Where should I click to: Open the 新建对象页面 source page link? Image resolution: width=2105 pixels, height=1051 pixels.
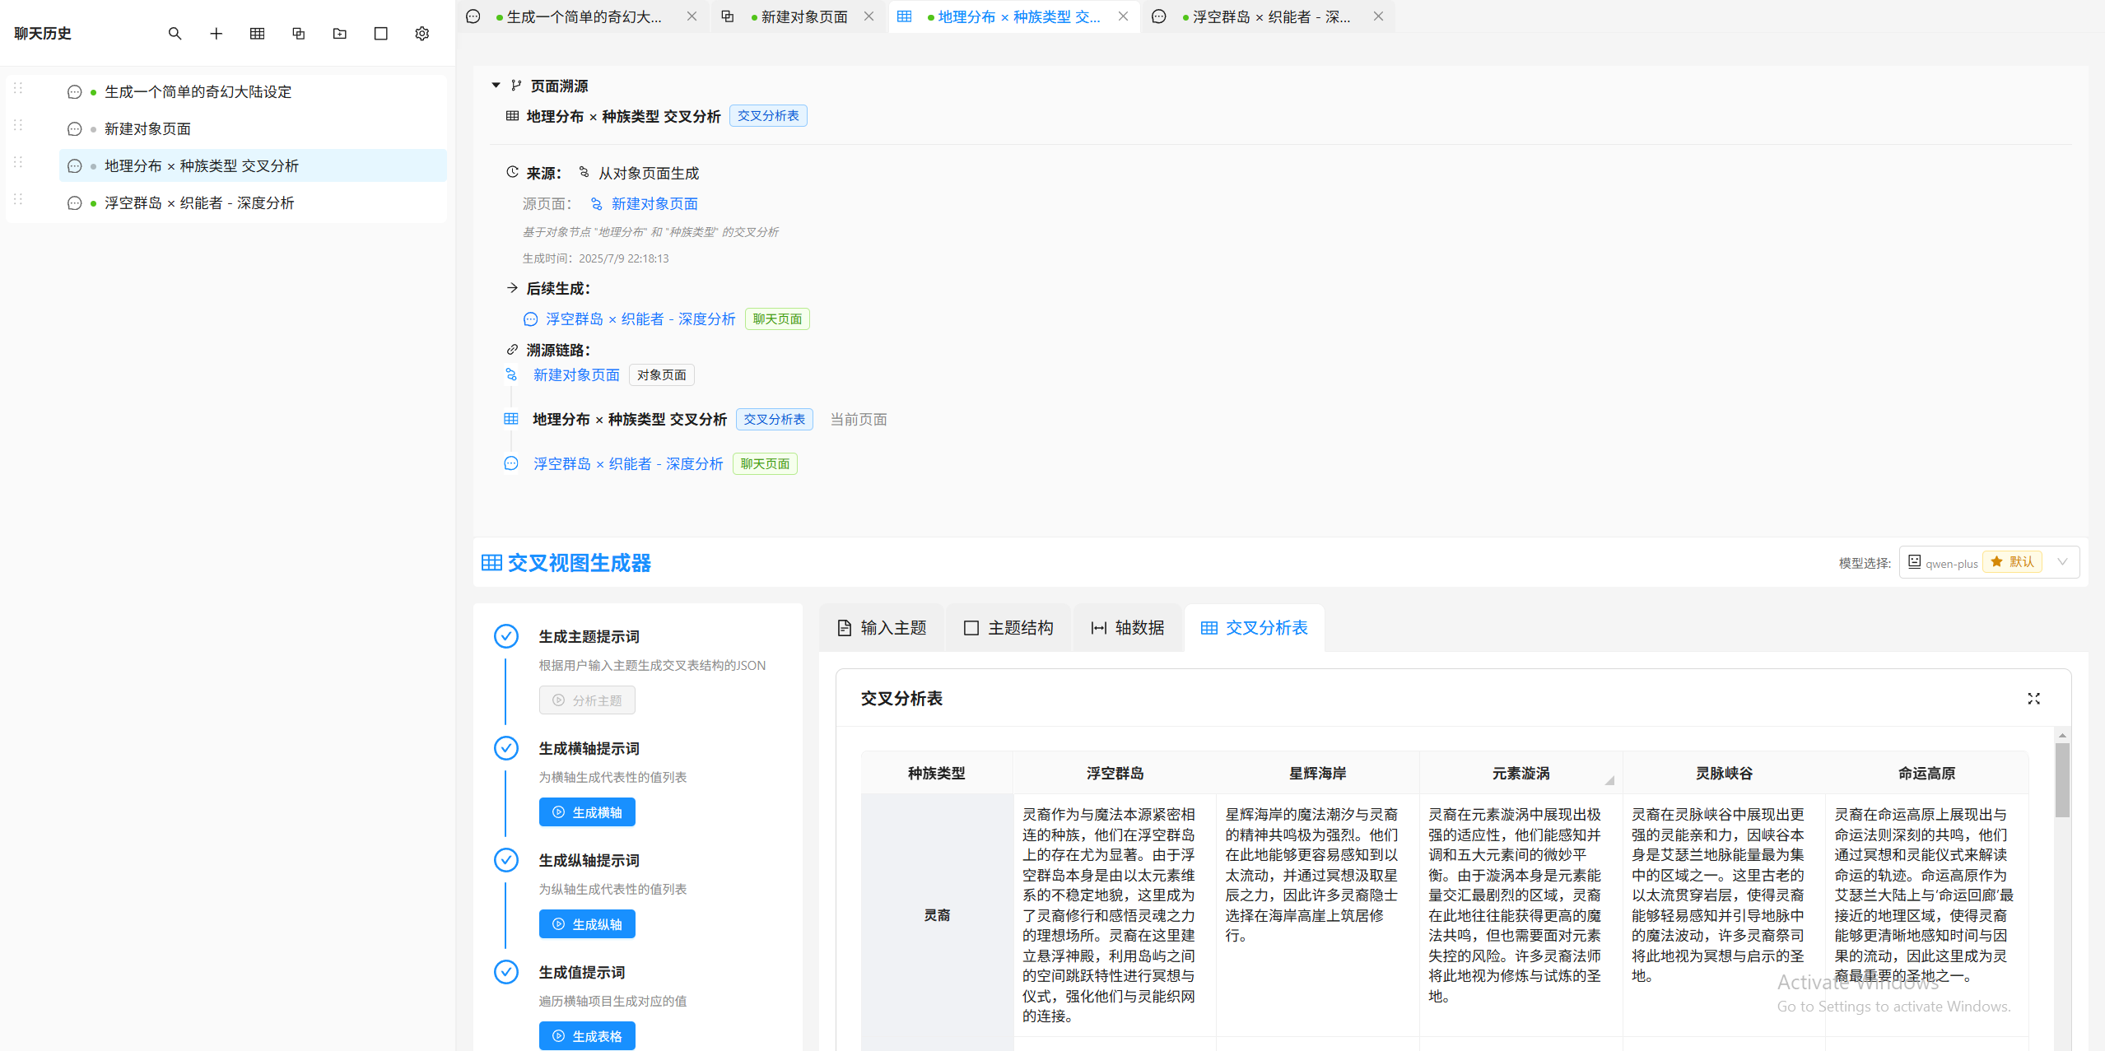(654, 204)
